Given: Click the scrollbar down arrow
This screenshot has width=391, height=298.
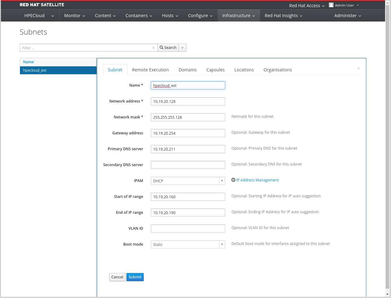Looking at the screenshot, I should (x=388, y=294).
